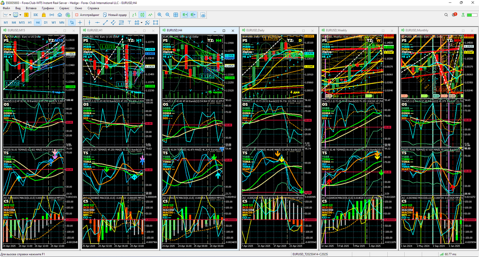
Task: Activate the EURUSD,Monthly chart window title
Action: coord(417,31)
